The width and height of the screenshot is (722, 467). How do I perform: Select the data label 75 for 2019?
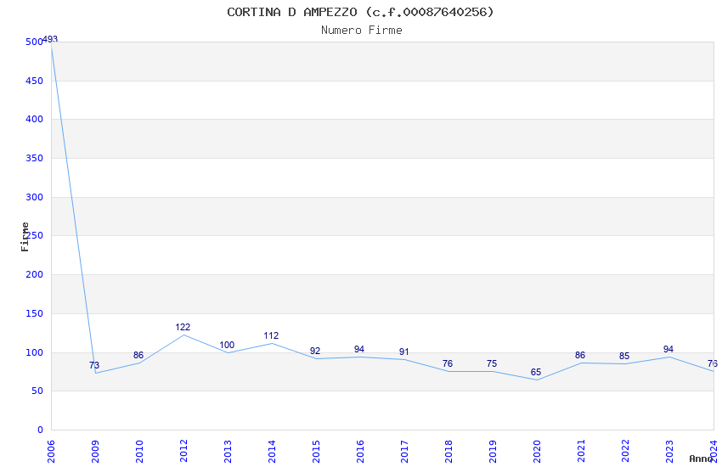(x=492, y=364)
